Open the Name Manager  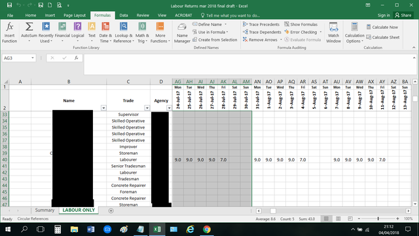click(182, 33)
